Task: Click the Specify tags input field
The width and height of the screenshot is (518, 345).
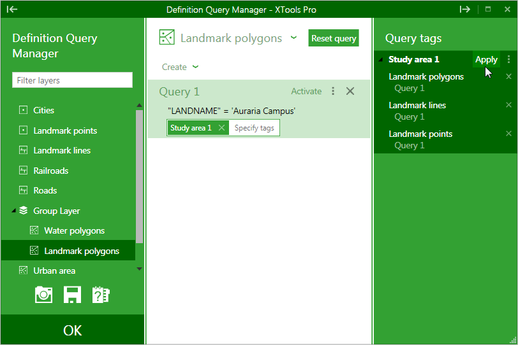Action: 255,128
